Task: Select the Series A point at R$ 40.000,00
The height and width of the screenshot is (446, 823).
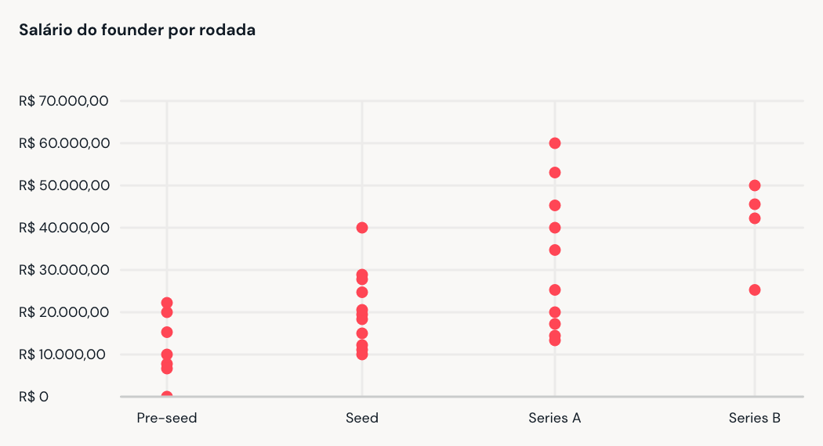Action: (555, 228)
